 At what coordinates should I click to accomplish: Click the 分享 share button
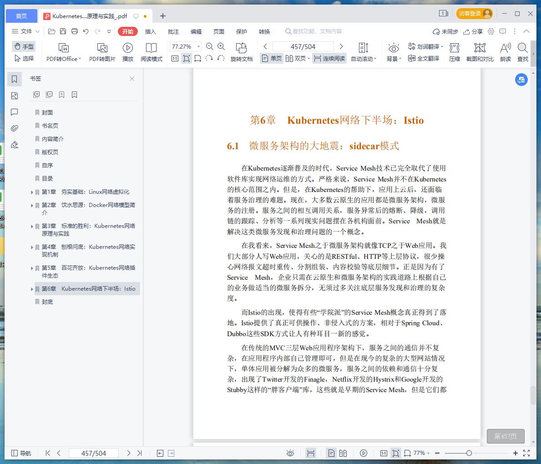click(473, 31)
